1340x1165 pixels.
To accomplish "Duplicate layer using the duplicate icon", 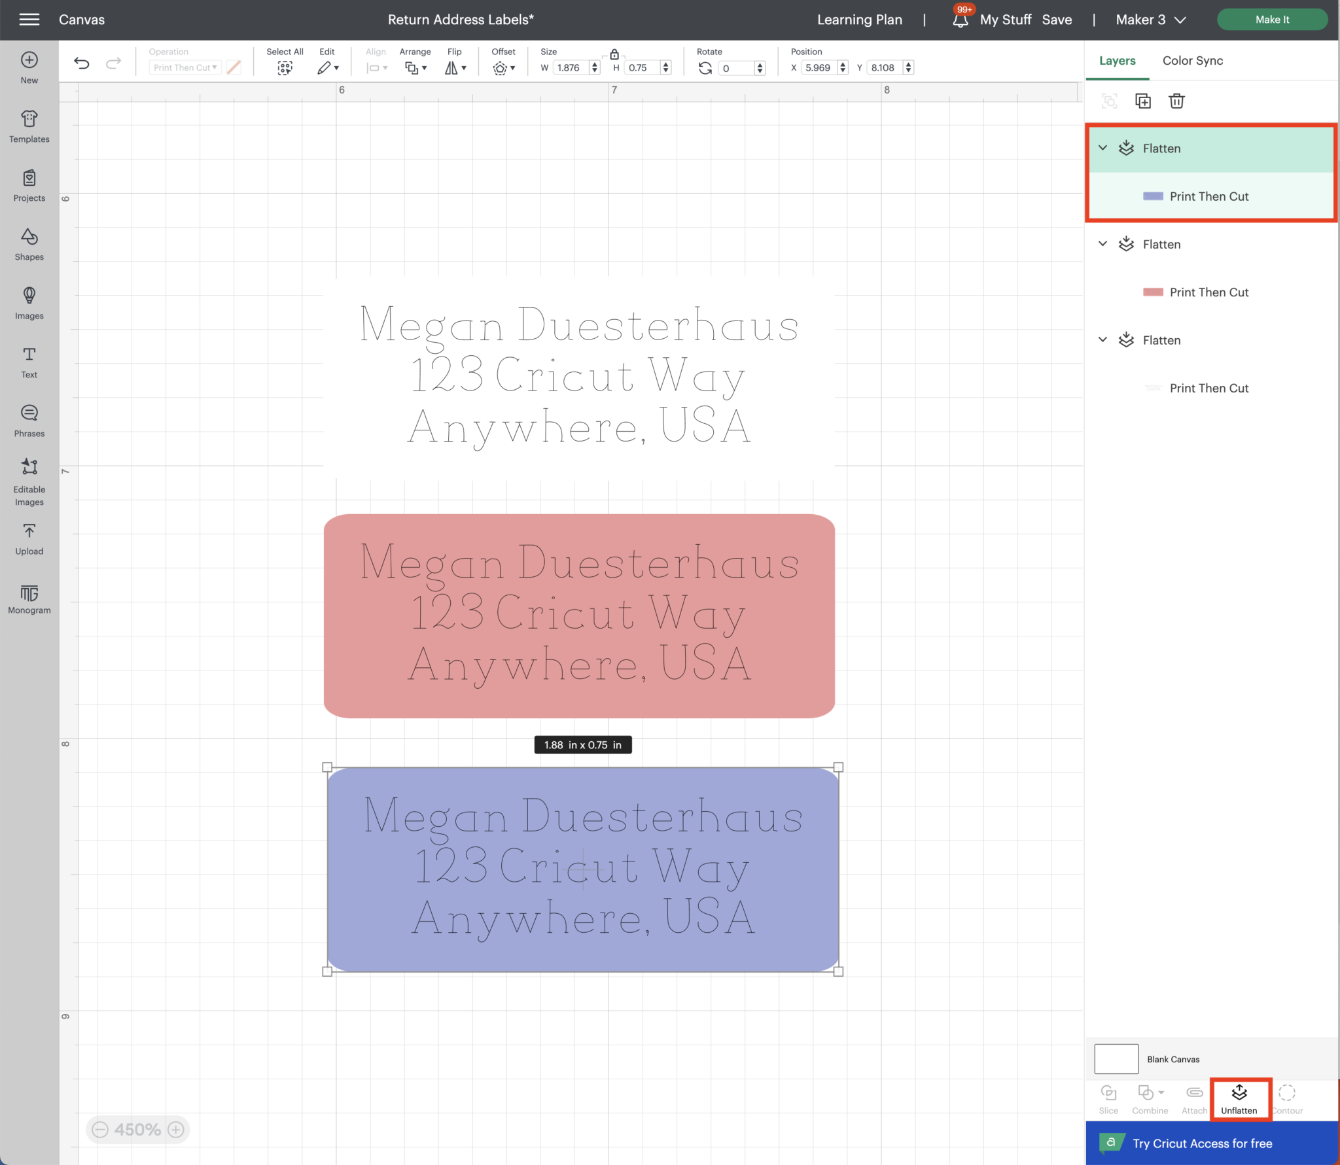I will click(1142, 101).
